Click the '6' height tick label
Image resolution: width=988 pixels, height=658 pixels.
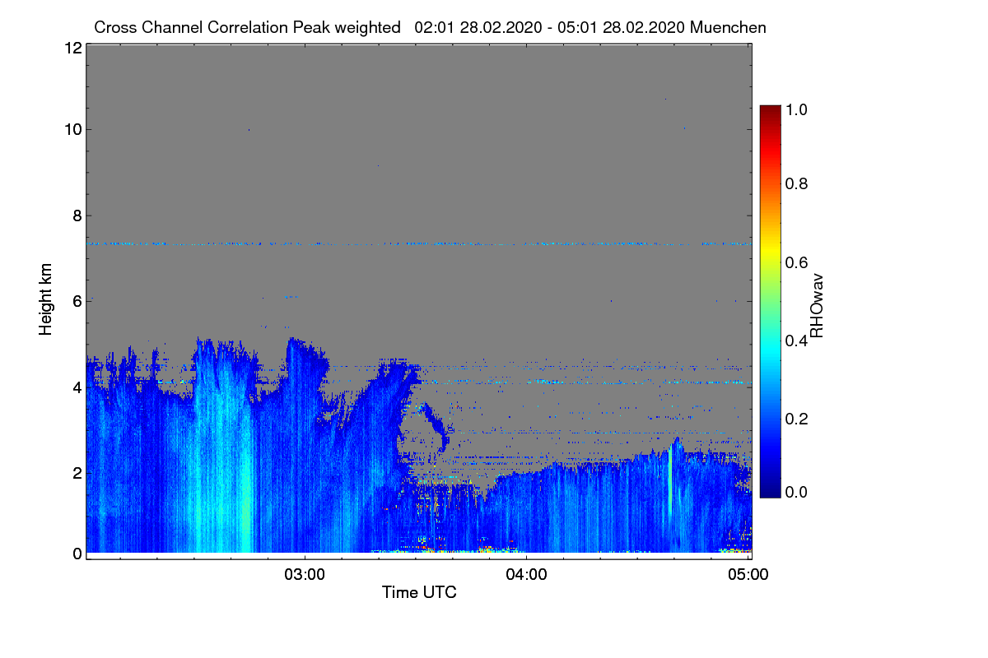(76, 301)
